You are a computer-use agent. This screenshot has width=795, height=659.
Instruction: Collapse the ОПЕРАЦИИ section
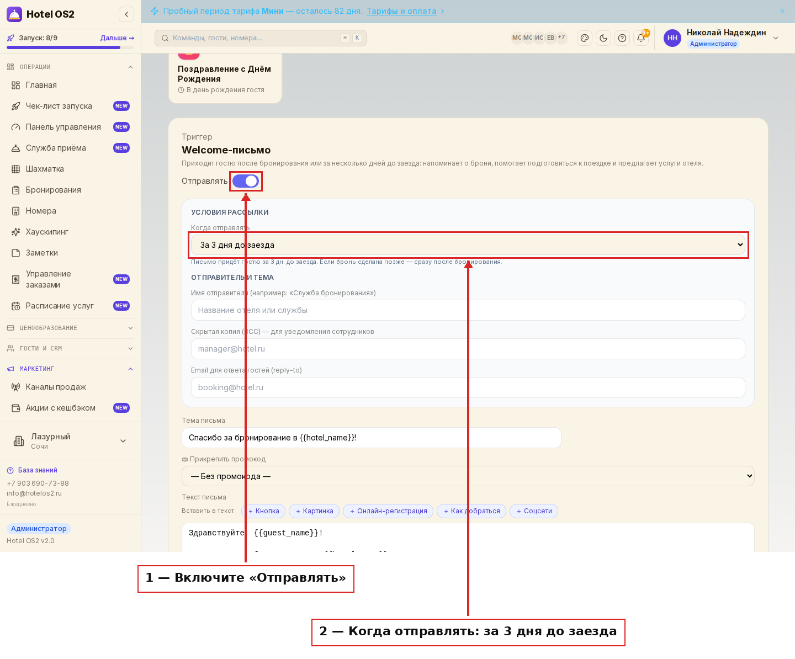click(x=71, y=67)
